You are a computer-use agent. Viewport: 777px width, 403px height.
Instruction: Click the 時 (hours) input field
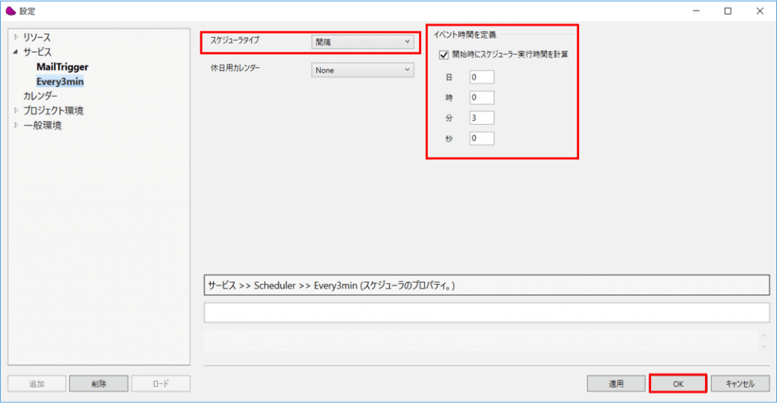tap(482, 98)
